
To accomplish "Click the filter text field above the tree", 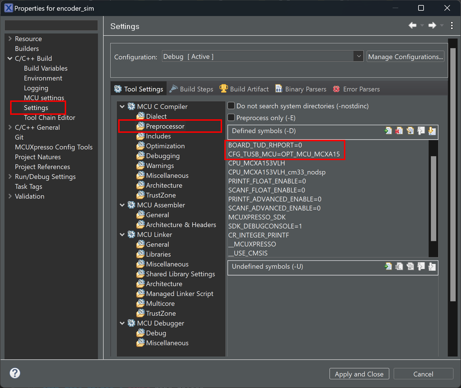I will point(51,26).
